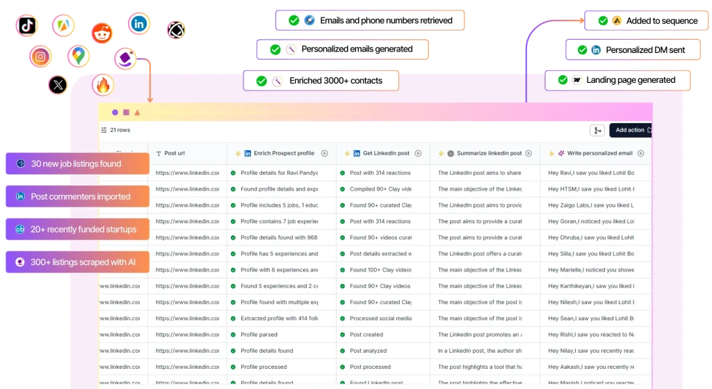Click the Google Maps pin icon
Screen dimensions: 712x389
[79, 56]
